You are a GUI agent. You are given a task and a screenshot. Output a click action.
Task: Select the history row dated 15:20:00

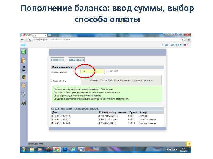click(107, 120)
